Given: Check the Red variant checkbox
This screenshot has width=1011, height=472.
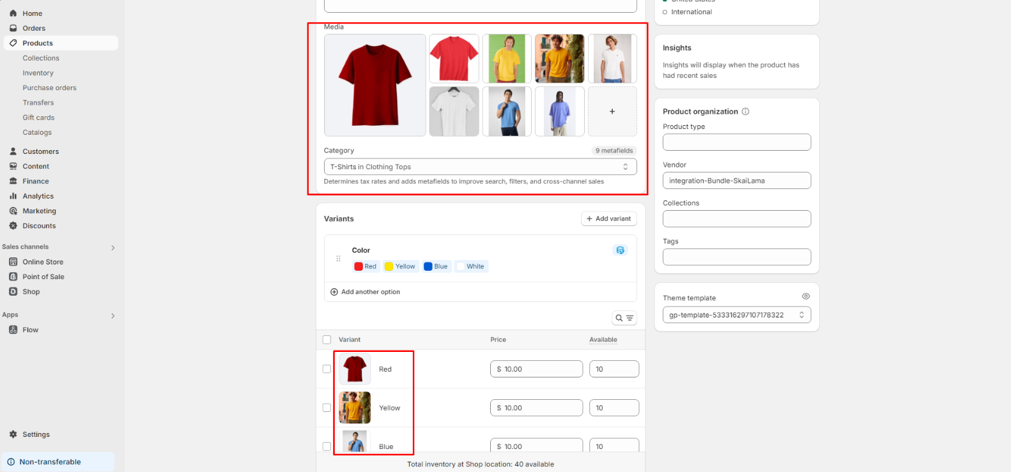Looking at the screenshot, I should click(327, 369).
